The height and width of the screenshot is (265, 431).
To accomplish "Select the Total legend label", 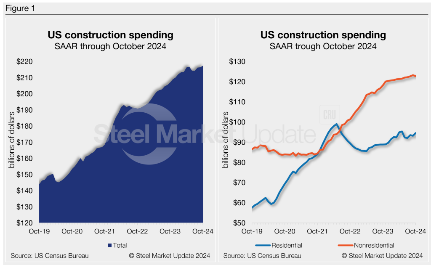I will [120, 245].
